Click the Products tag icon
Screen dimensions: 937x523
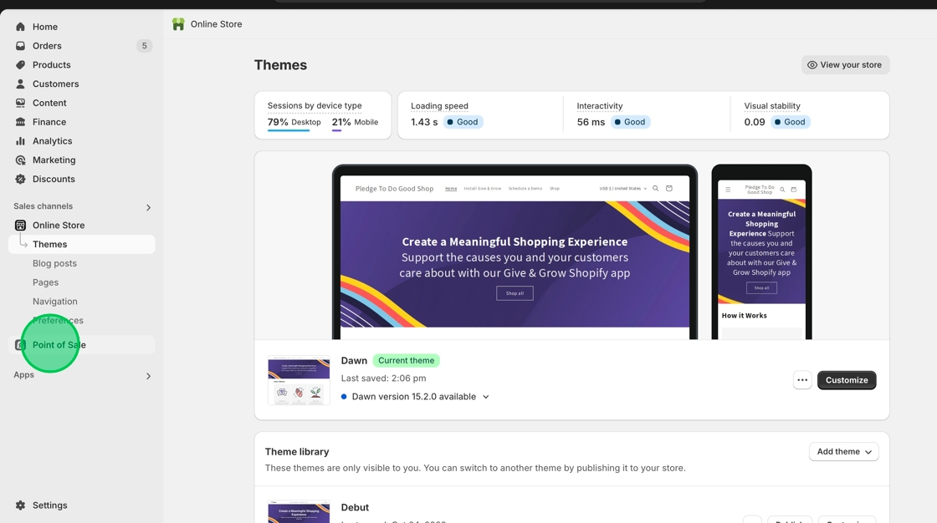coord(20,65)
